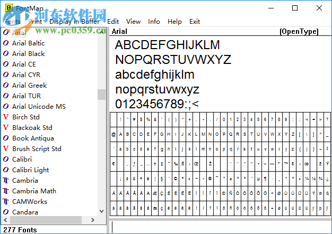Open the Print menu
This screenshot has width=332, height=234.
pyautogui.click(x=35, y=22)
